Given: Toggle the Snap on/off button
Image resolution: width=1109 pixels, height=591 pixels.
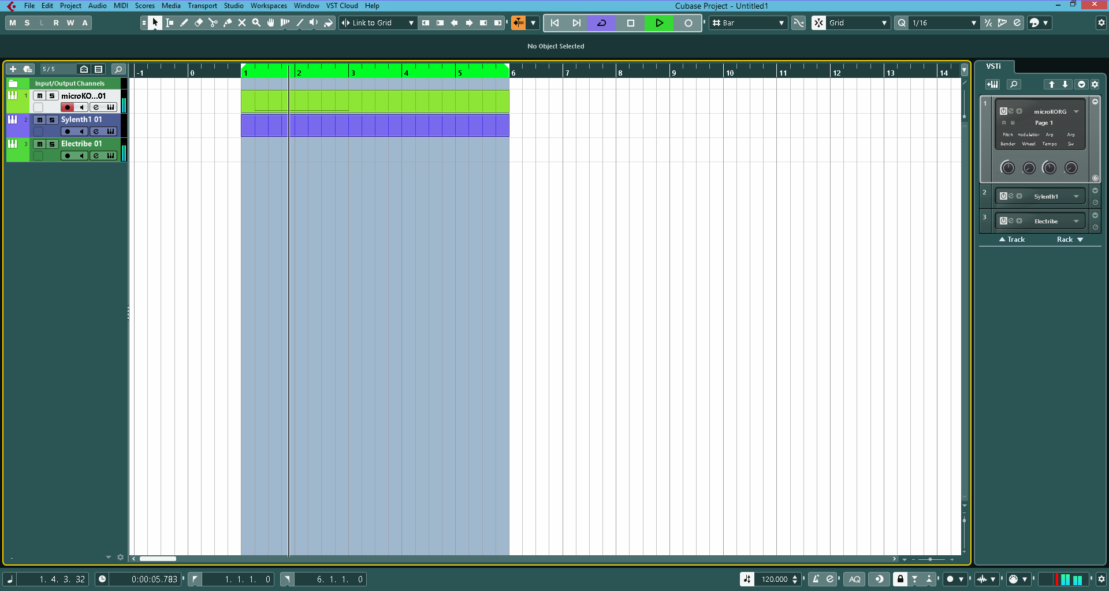Looking at the screenshot, I should tap(818, 23).
